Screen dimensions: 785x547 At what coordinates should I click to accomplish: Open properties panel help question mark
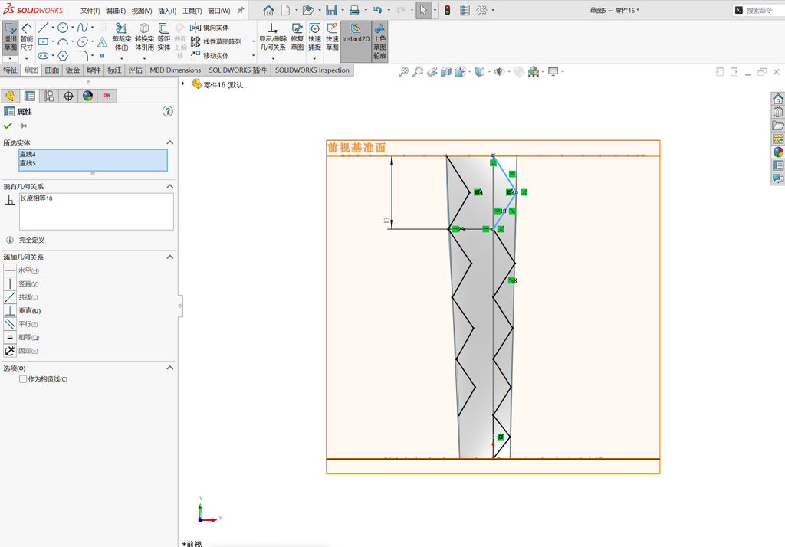coord(168,111)
